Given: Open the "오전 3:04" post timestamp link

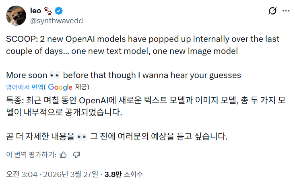Looking at the screenshot, I should point(22,175).
